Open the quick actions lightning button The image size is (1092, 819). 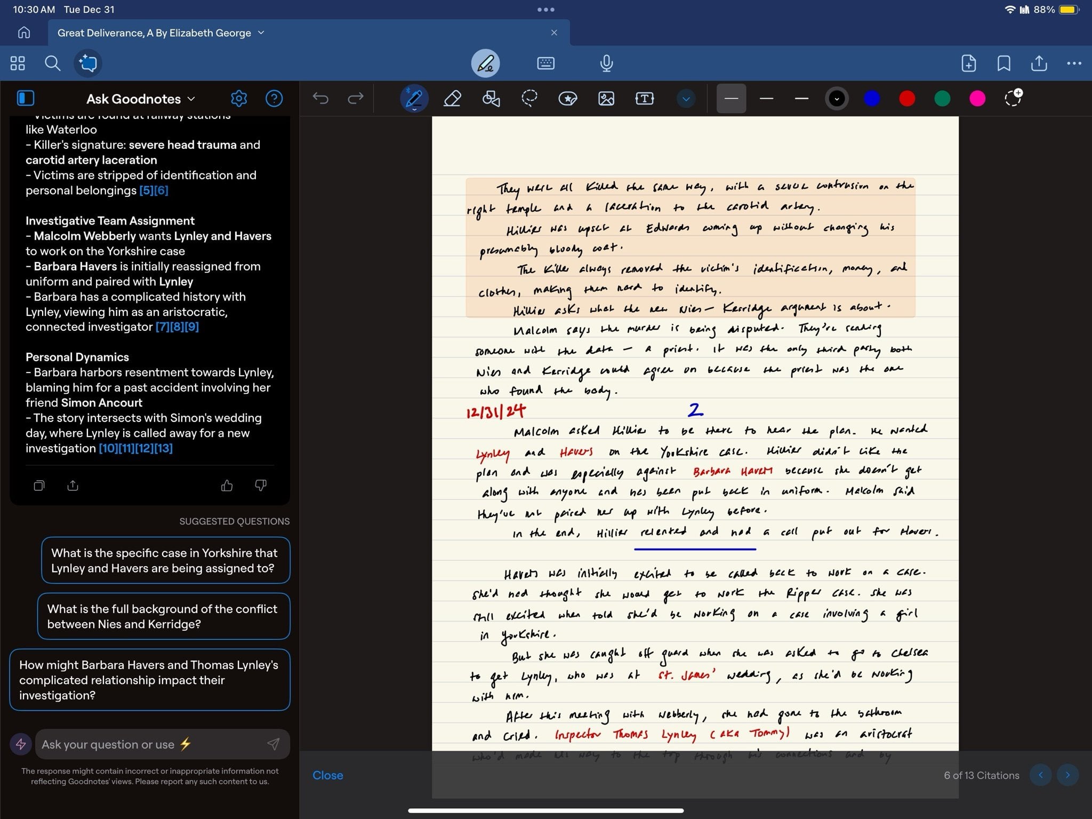coord(21,744)
